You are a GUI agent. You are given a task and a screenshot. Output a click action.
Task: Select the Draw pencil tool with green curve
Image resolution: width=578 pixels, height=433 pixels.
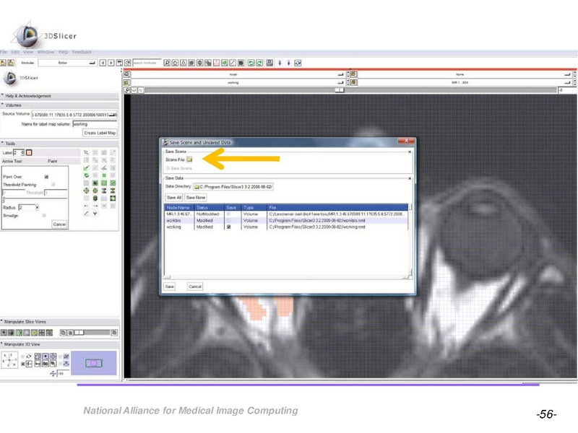(x=104, y=168)
